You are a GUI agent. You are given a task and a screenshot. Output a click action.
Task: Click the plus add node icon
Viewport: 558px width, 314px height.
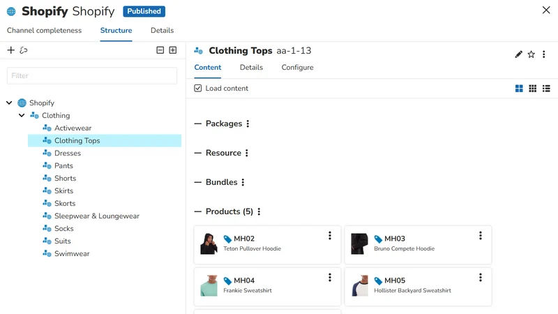coord(11,50)
